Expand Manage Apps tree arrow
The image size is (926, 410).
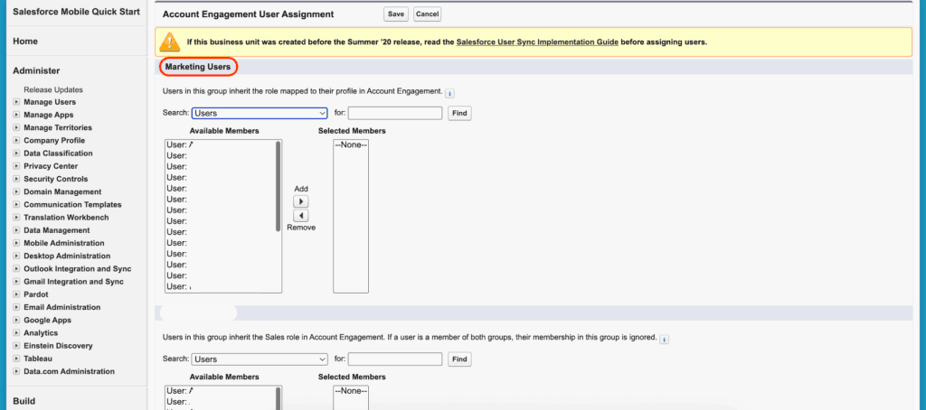(16, 115)
